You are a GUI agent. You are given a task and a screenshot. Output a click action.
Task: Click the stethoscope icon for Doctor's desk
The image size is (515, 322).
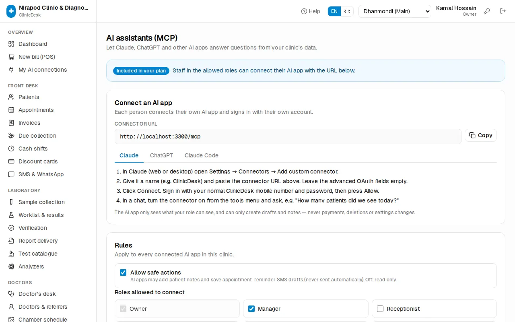pos(11,294)
